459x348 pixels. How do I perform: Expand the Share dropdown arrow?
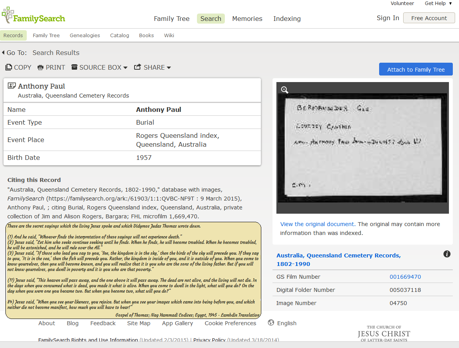click(169, 68)
